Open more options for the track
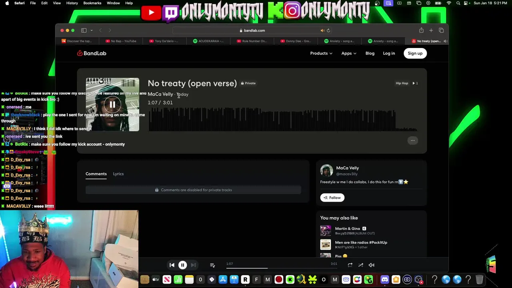Viewport: 512px width, 288px height. (413, 140)
